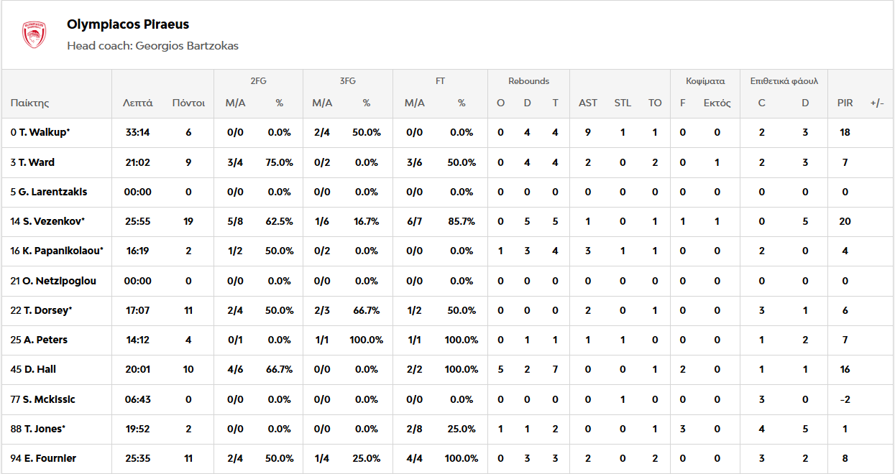Image resolution: width=895 pixels, height=474 pixels.
Task: Click the AST column header
Action: point(588,103)
